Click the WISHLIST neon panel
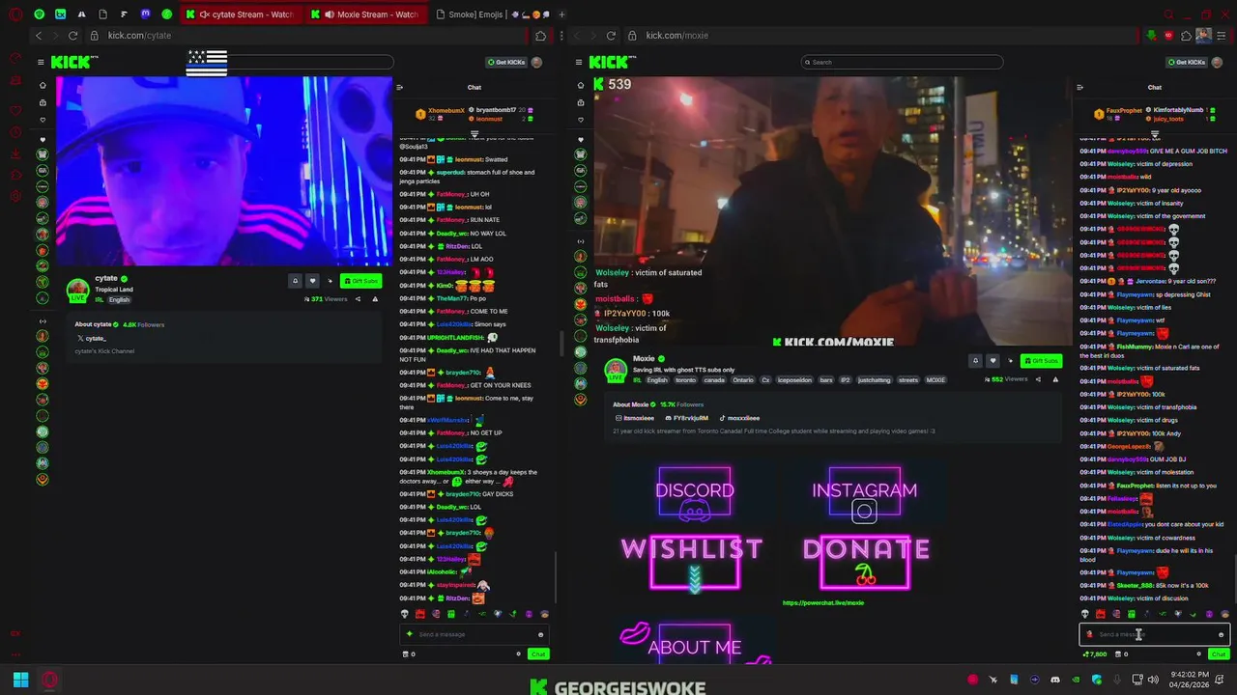This screenshot has width=1237, height=695. 693,562
